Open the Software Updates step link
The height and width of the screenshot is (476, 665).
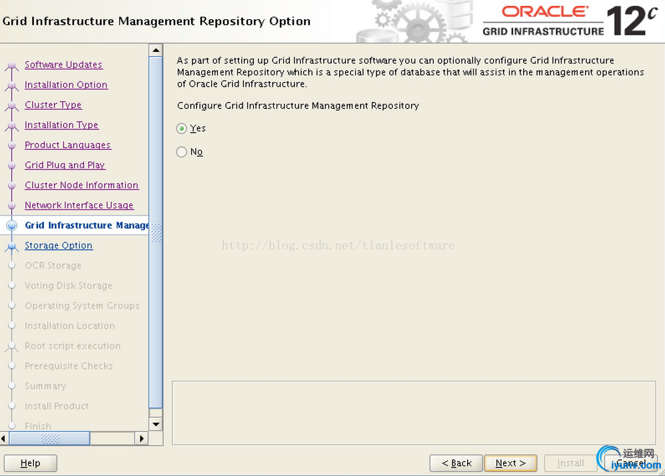click(x=63, y=65)
